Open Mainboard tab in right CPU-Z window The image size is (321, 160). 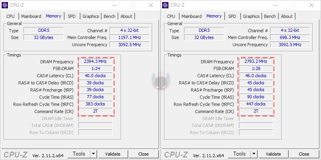(x=192, y=16)
